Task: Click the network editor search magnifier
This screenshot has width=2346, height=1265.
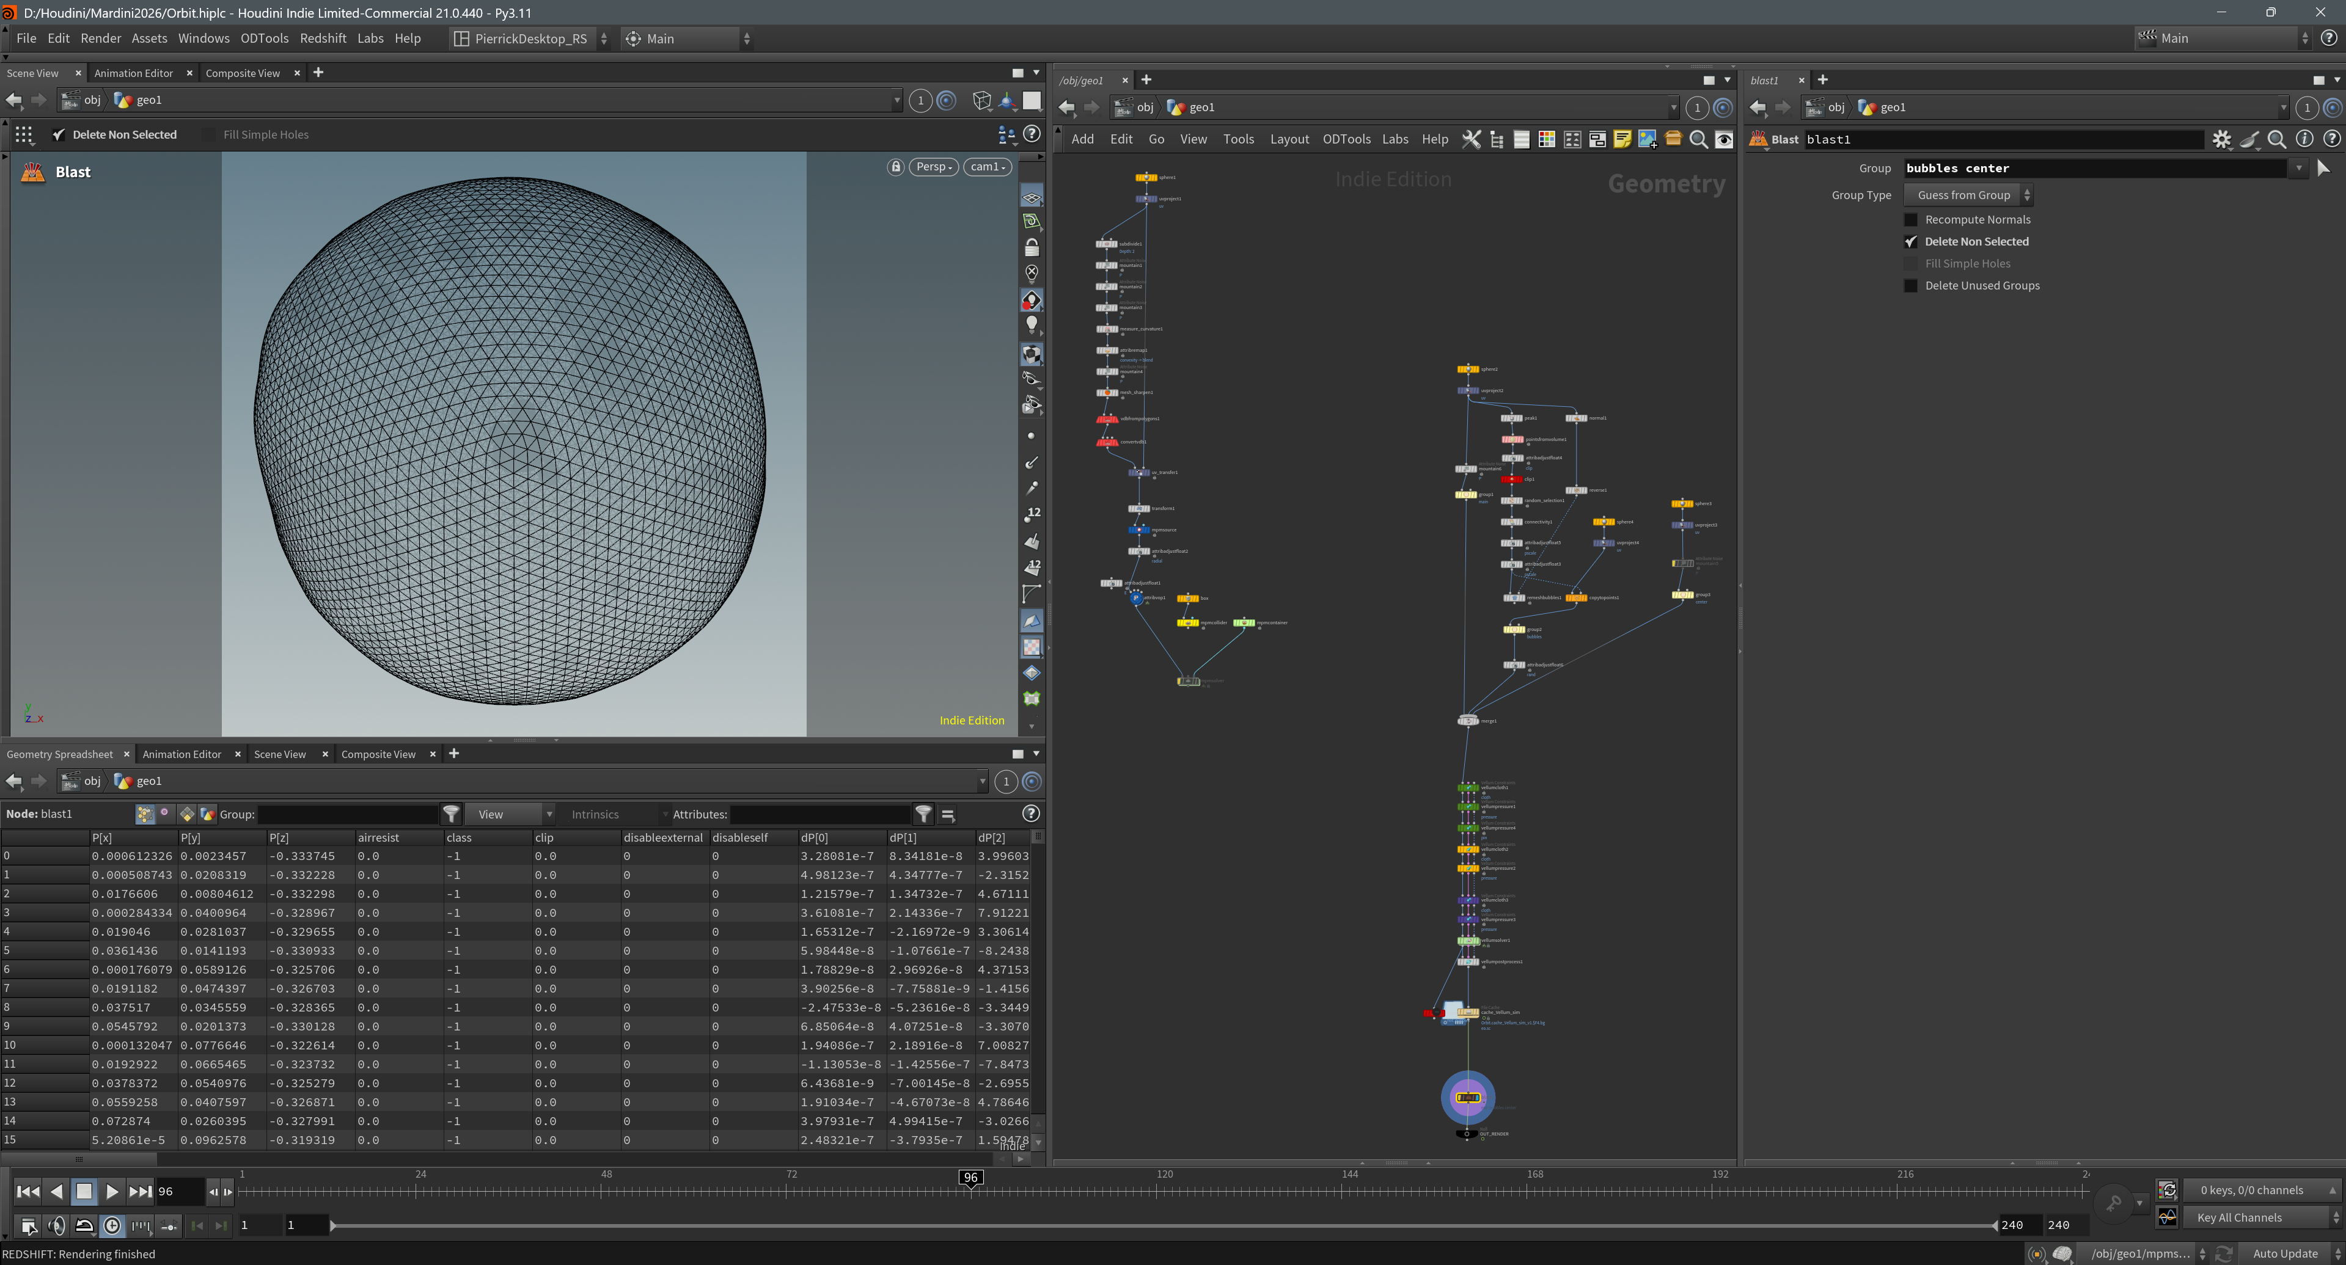Action: tap(1698, 139)
